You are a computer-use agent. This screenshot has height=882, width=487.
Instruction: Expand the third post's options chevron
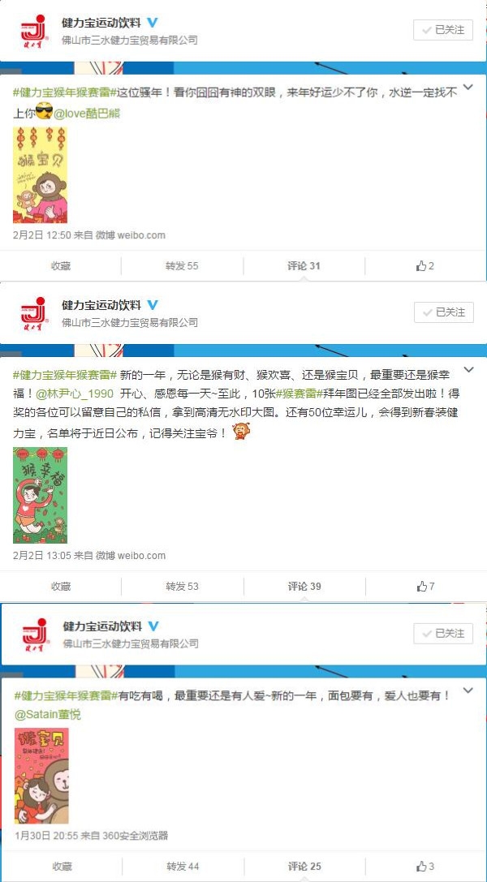point(468,691)
